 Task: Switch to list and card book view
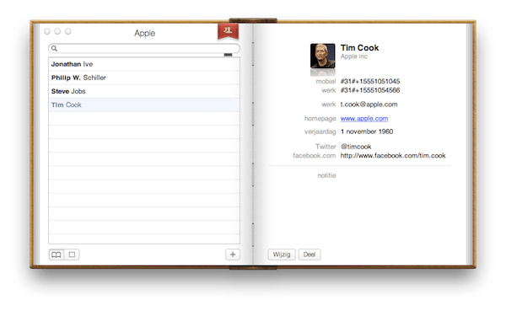[x=57, y=255]
